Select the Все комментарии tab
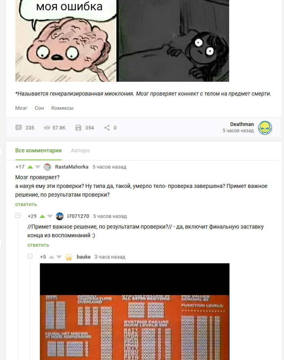 [39, 151]
